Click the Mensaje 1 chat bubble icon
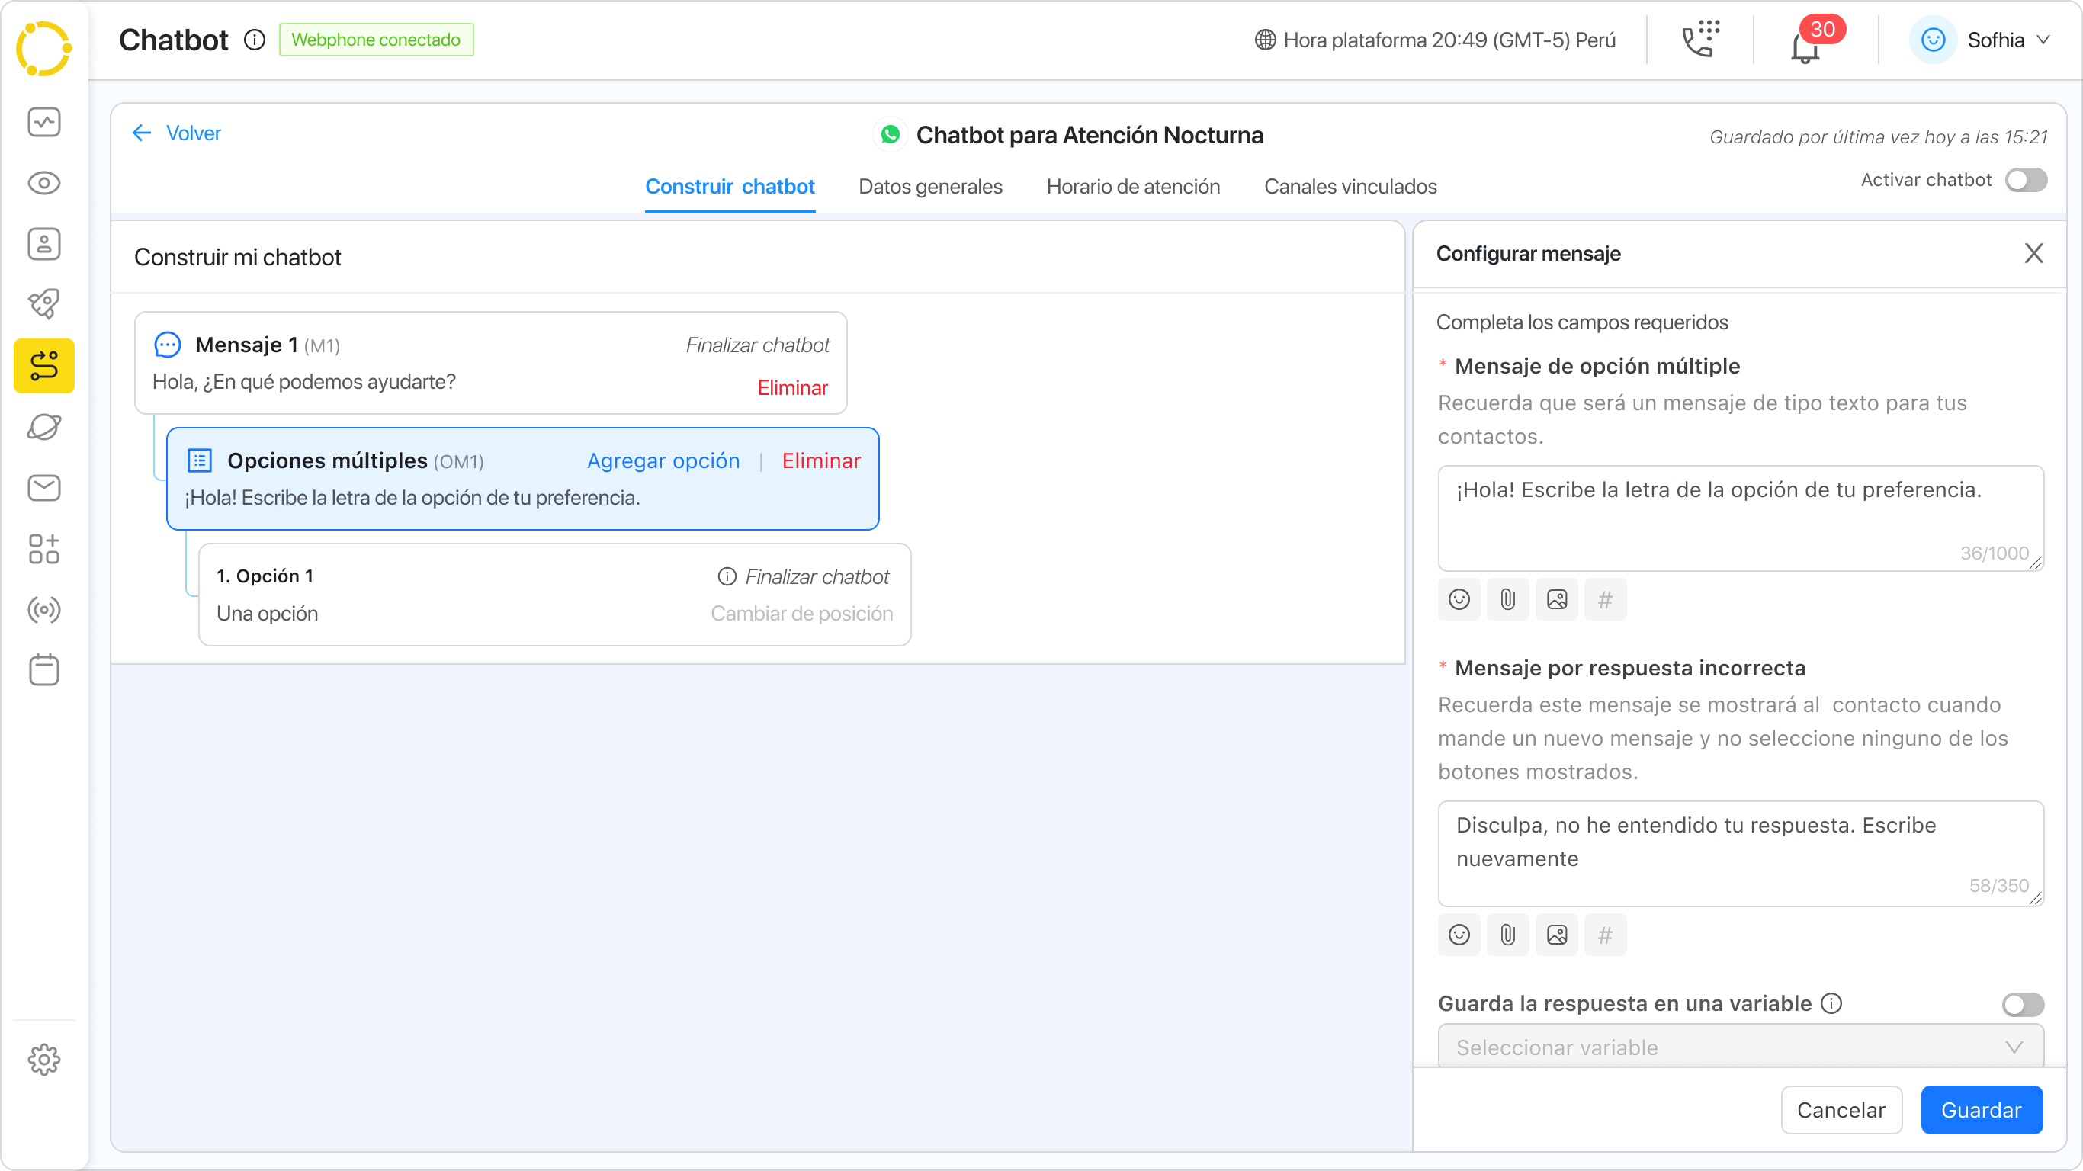Screen dimensions: 2083x1171 (168, 345)
